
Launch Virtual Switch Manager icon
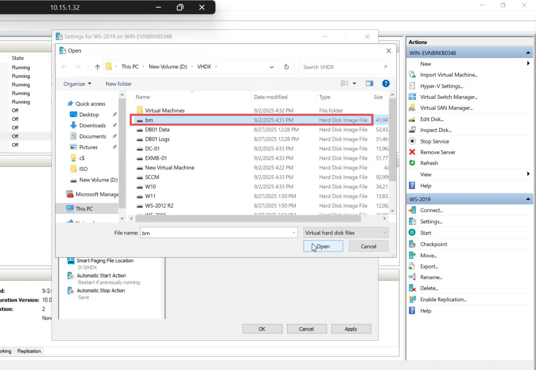pos(412,97)
